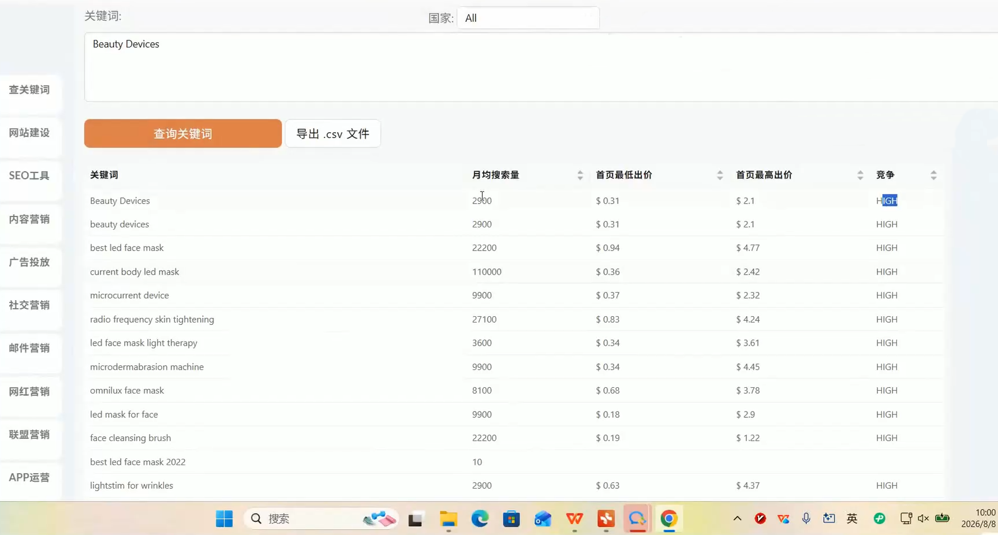Click the taskbar 搜索 search box
998x535 pixels.
[321, 519]
